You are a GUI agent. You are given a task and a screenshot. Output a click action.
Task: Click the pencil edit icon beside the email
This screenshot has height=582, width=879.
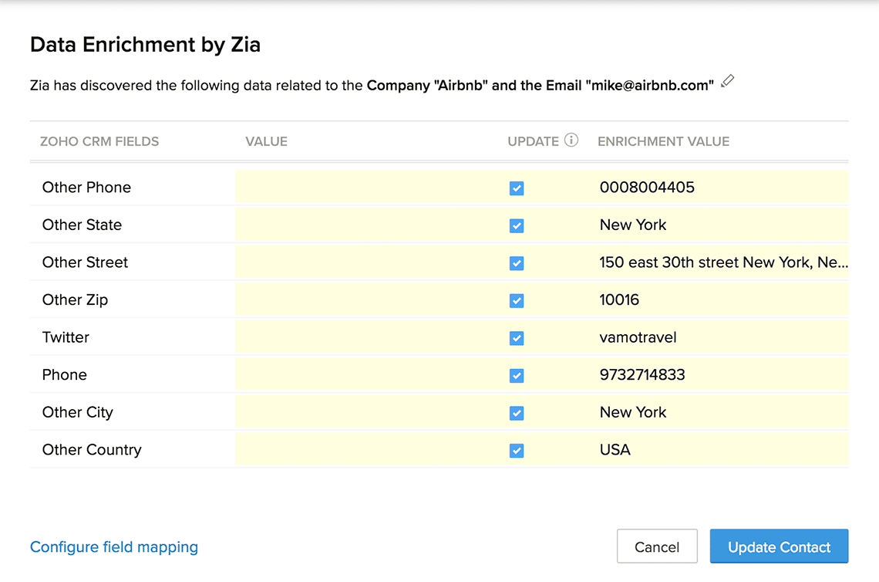[727, 81]
